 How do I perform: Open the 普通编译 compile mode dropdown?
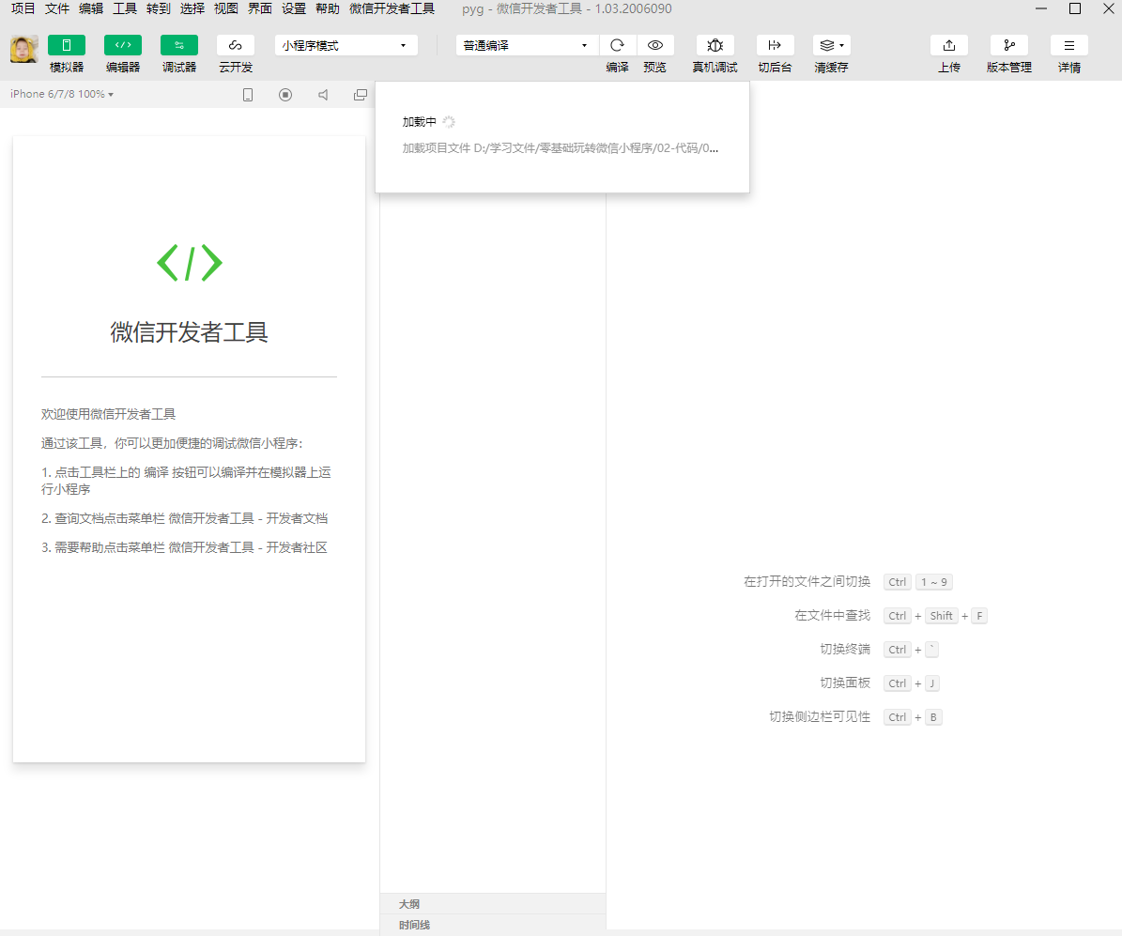[x=527, y=45]
